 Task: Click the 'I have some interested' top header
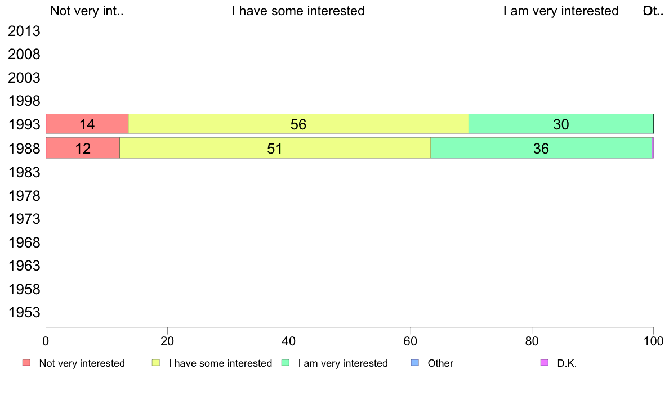(x=298, y=11)
